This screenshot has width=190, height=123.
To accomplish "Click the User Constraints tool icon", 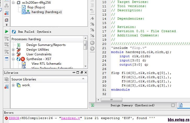I will [19, 54].
